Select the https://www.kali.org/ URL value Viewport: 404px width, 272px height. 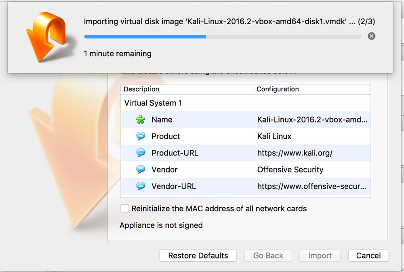[295, 153]
